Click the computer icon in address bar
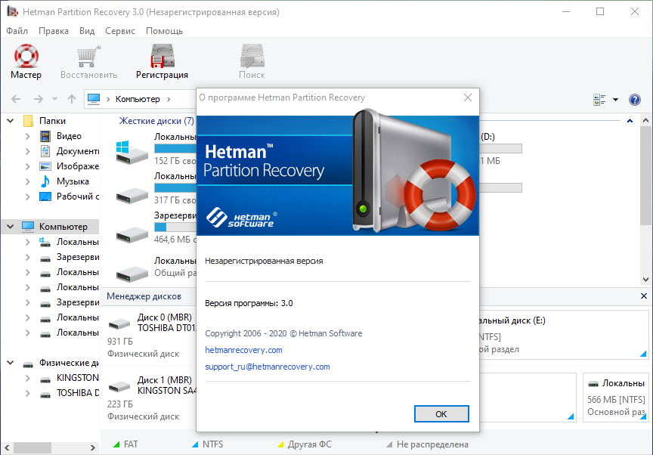The image size is (653, 455). point(94,99)
